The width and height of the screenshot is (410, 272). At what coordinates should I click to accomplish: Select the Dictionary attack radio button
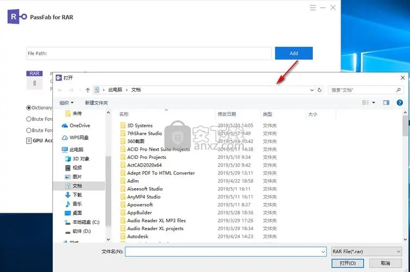[29, 108]
